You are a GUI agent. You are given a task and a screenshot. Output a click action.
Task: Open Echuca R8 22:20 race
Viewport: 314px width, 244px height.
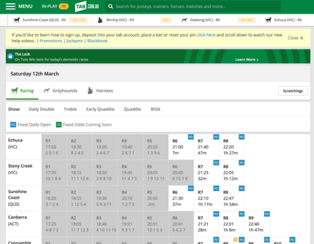pos(232,147)
